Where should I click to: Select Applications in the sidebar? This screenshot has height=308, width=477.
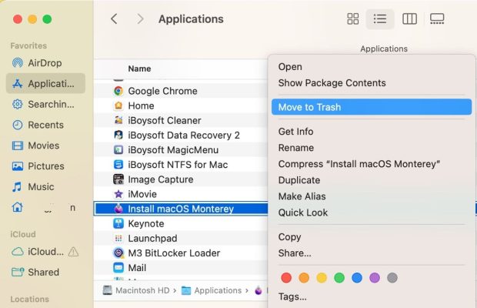click(x=45, y=83)
